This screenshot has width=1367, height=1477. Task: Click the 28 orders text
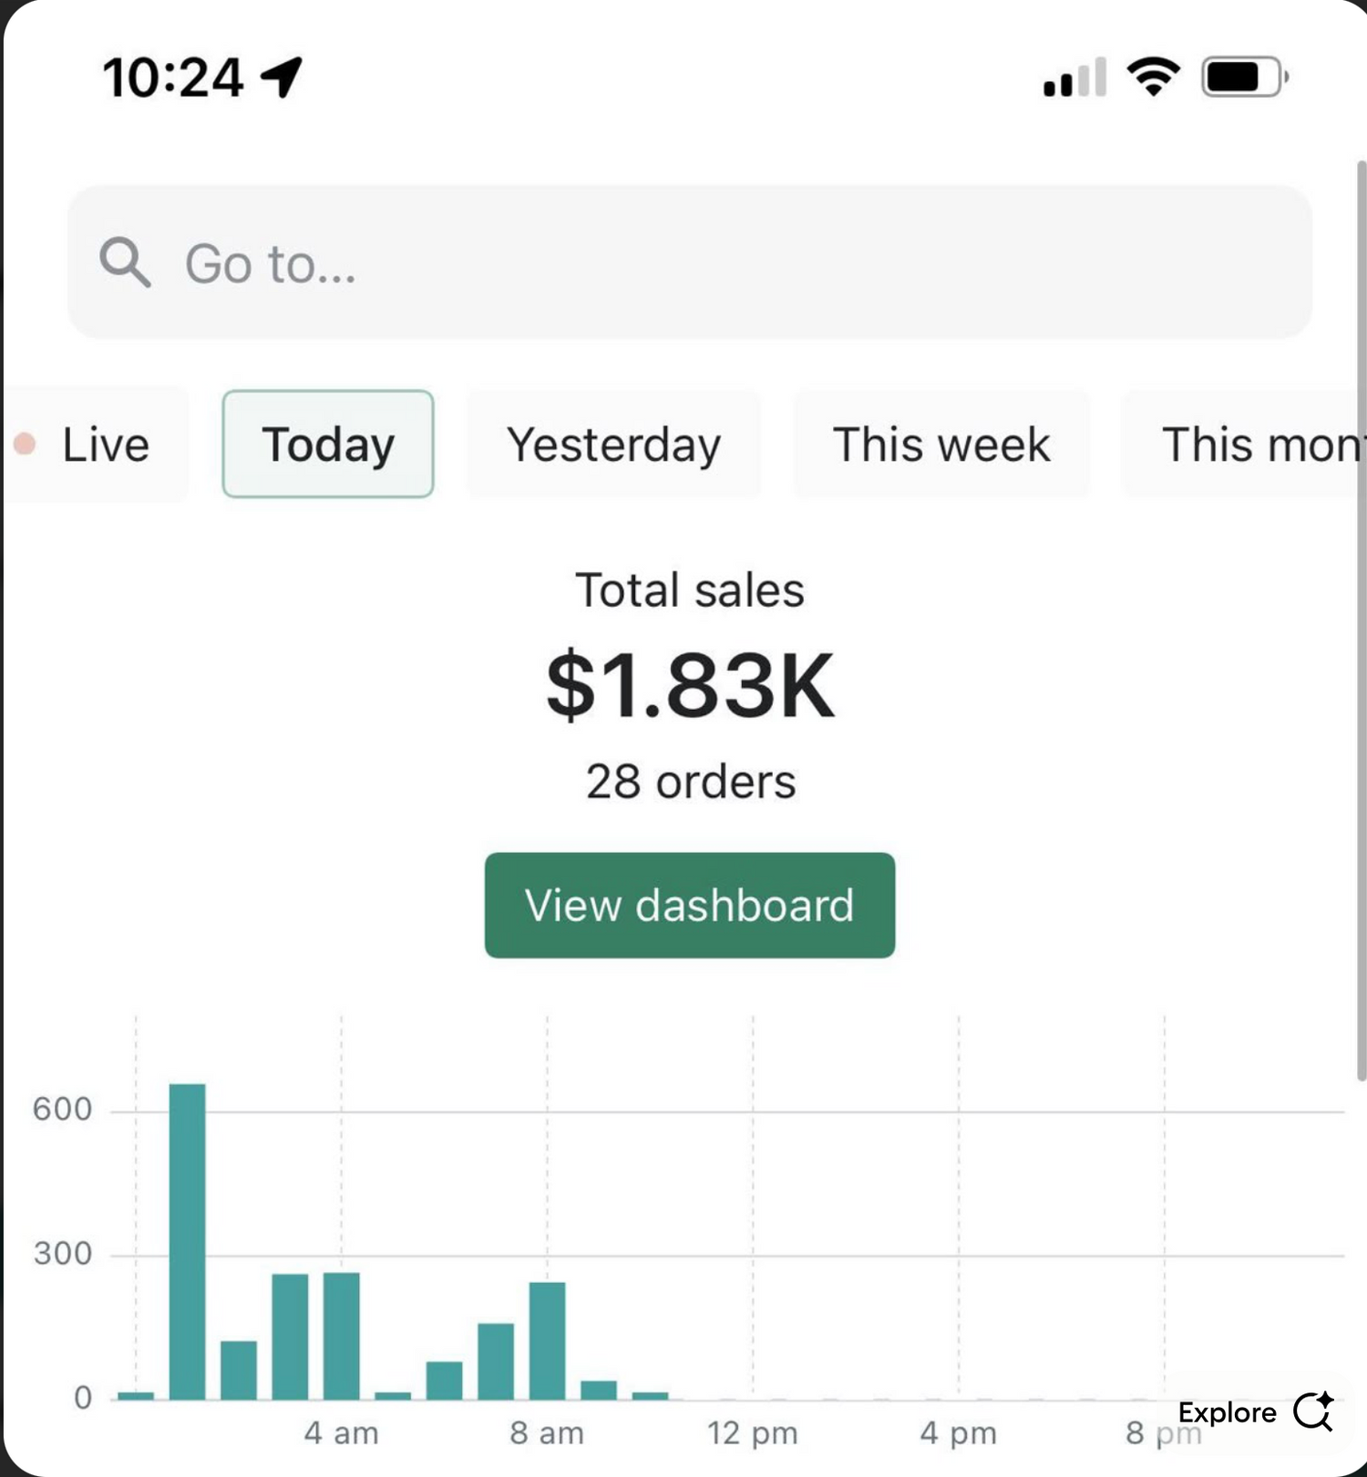pos(690,782)
